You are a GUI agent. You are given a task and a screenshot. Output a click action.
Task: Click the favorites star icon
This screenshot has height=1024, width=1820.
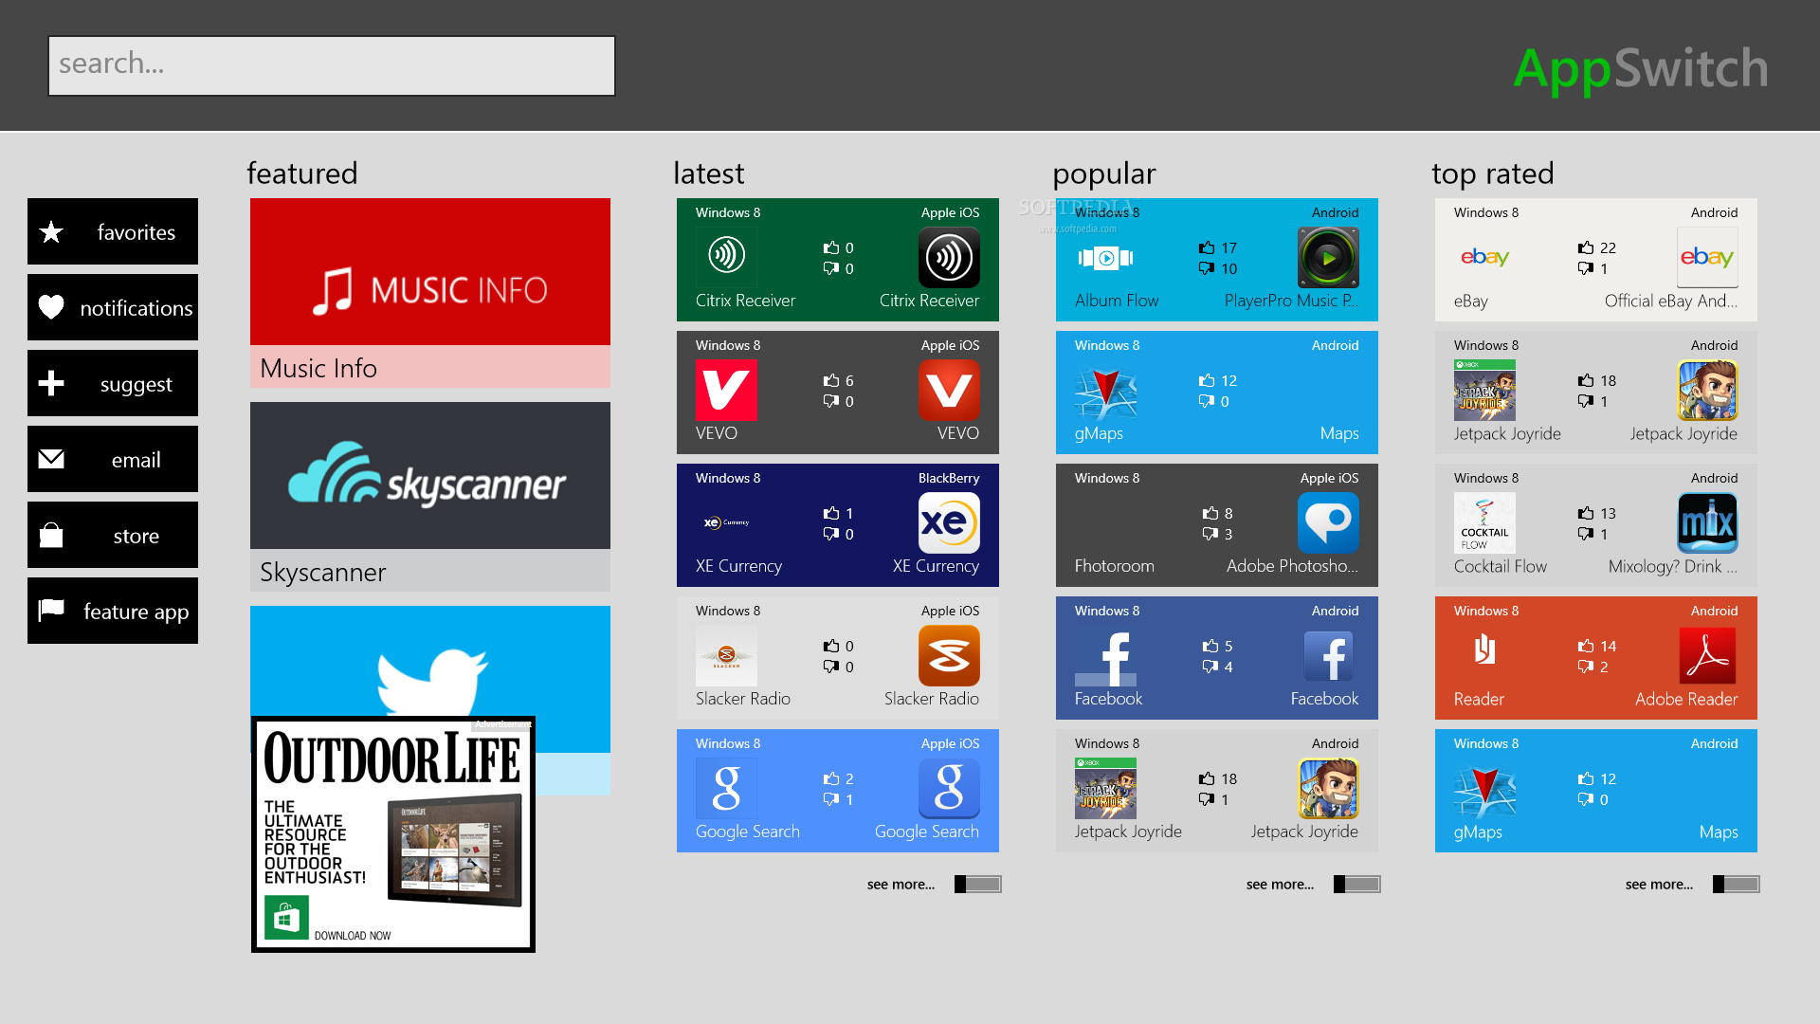(x=52, y=232)
